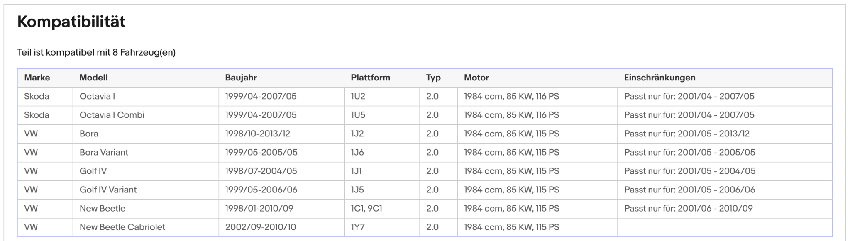This screenshot has width=850, height=241.
Task: Select platform code 1U5
Action: (358, 115)
